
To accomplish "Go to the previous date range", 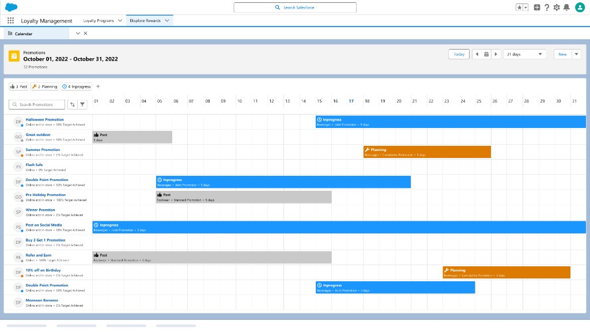I will pos(476,54).
